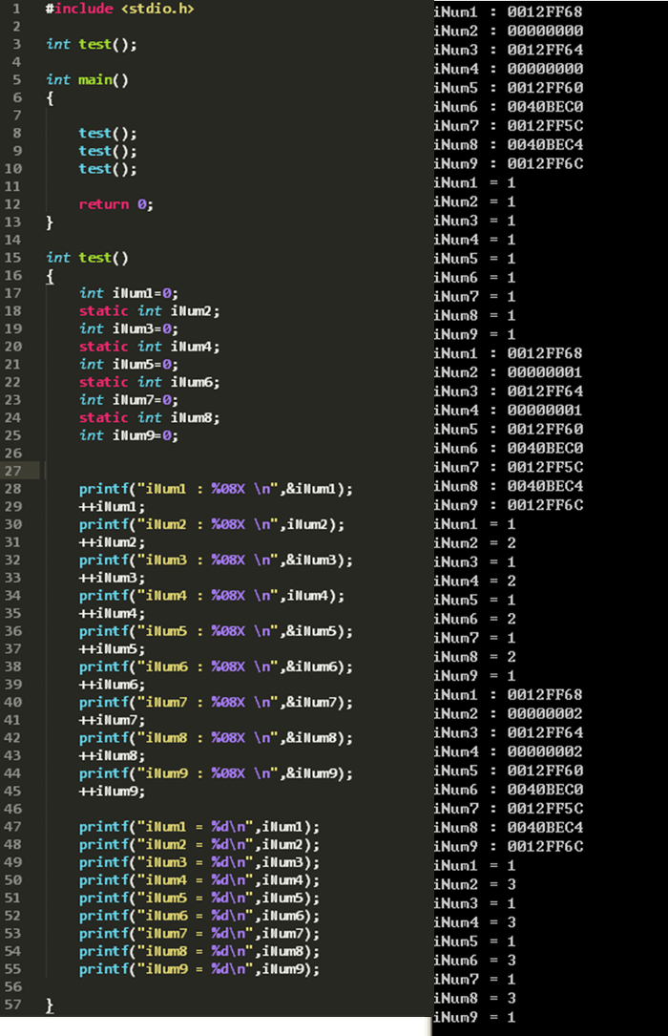
Task: Click the printf line passing &iNum1
Action: (216, 490)
